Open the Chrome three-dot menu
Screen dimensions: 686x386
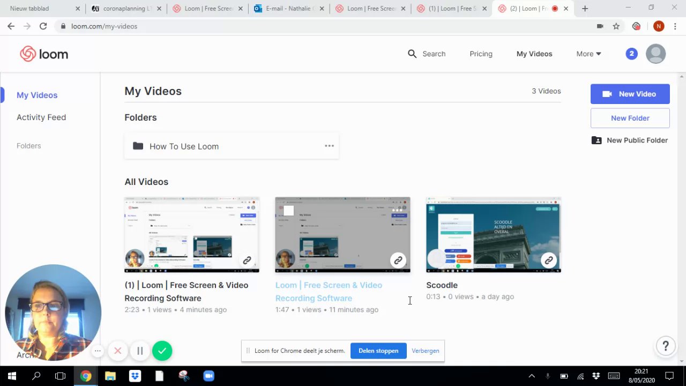[675, 26]
